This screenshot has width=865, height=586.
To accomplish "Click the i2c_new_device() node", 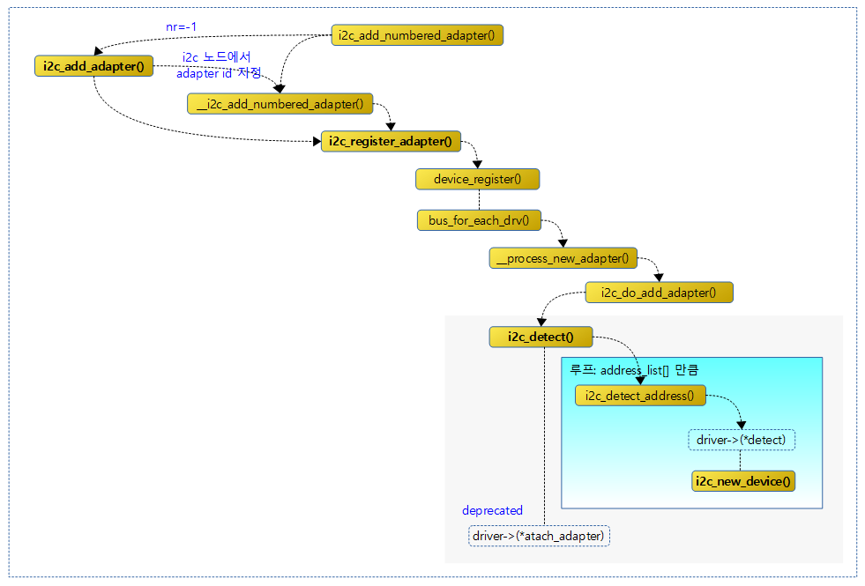I will (x=743, y=481).
